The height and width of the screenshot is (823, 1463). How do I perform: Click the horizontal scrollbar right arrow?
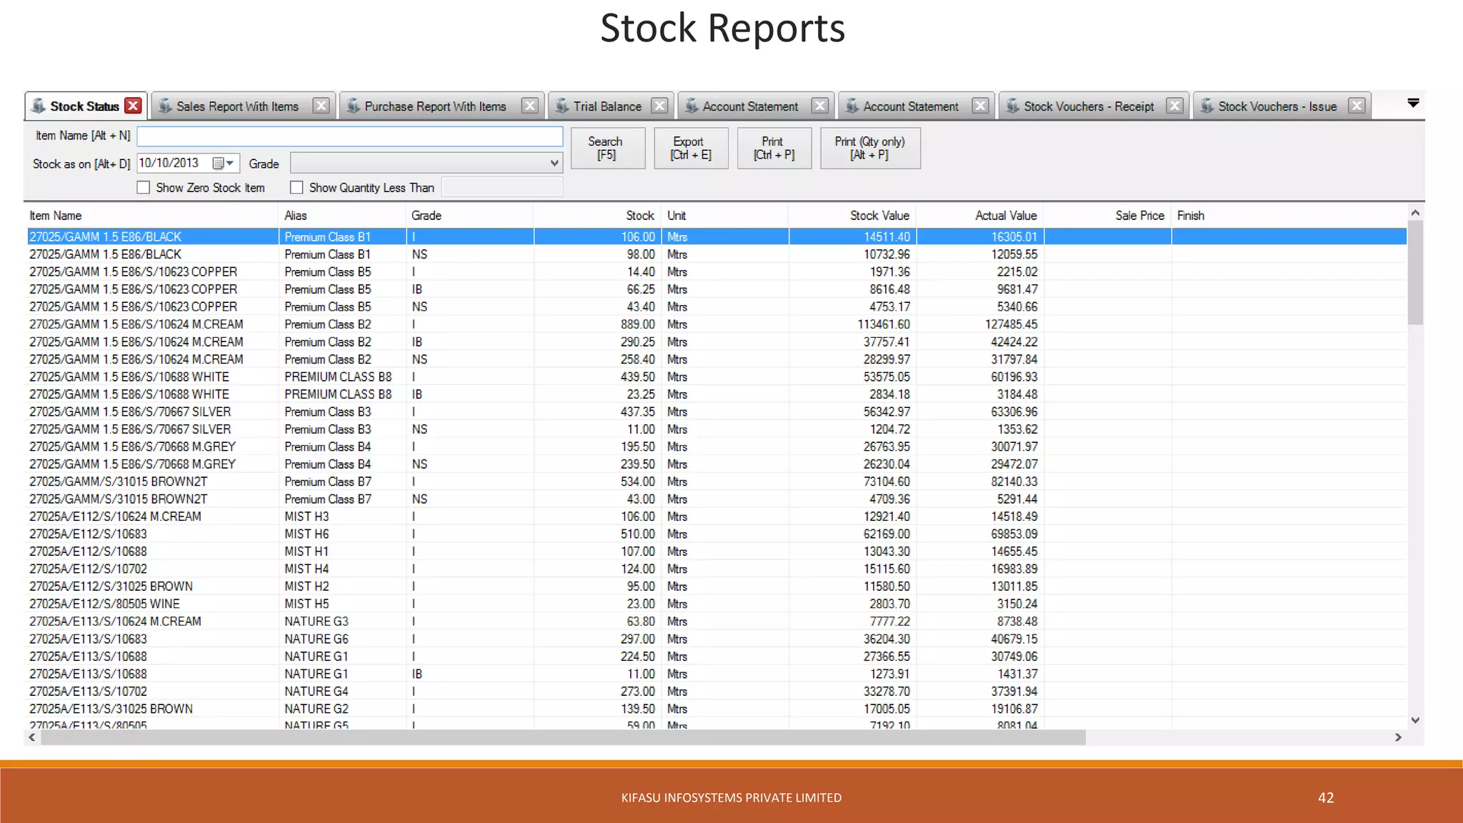point(1399,737)
